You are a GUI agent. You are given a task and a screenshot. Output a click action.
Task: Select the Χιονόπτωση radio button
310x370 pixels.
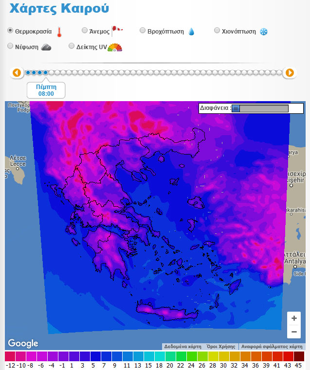click(218, 31)
